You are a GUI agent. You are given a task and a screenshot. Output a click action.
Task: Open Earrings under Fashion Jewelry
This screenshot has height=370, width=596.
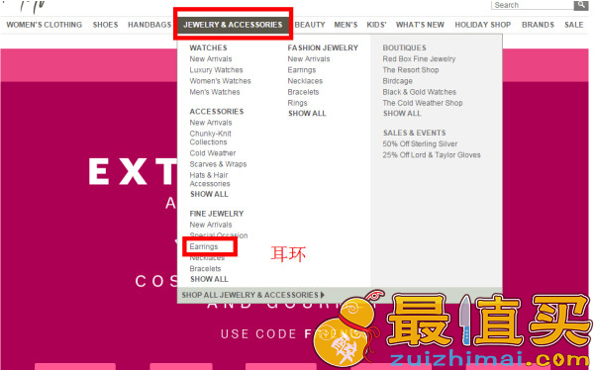pos(302,70)
